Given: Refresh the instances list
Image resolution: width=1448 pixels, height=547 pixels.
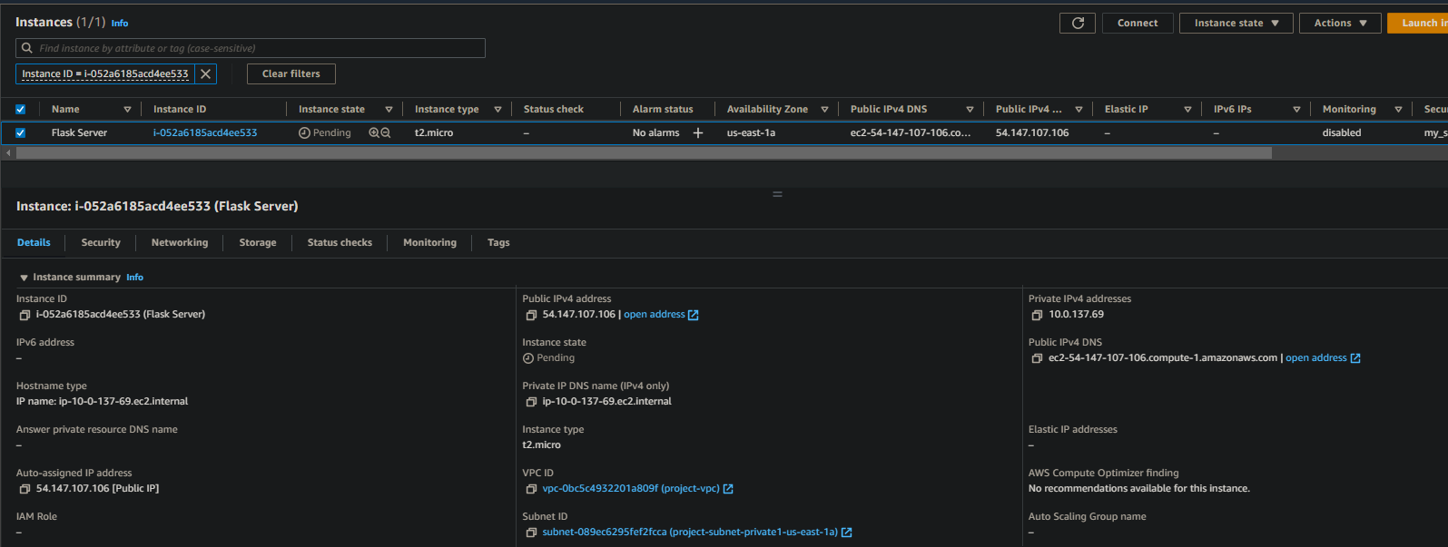Looking at the screenshot, I should point(1078,24).
